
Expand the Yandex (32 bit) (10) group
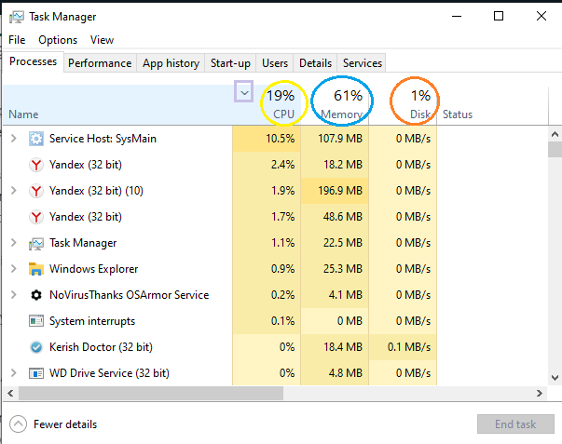tap(13, 191)
